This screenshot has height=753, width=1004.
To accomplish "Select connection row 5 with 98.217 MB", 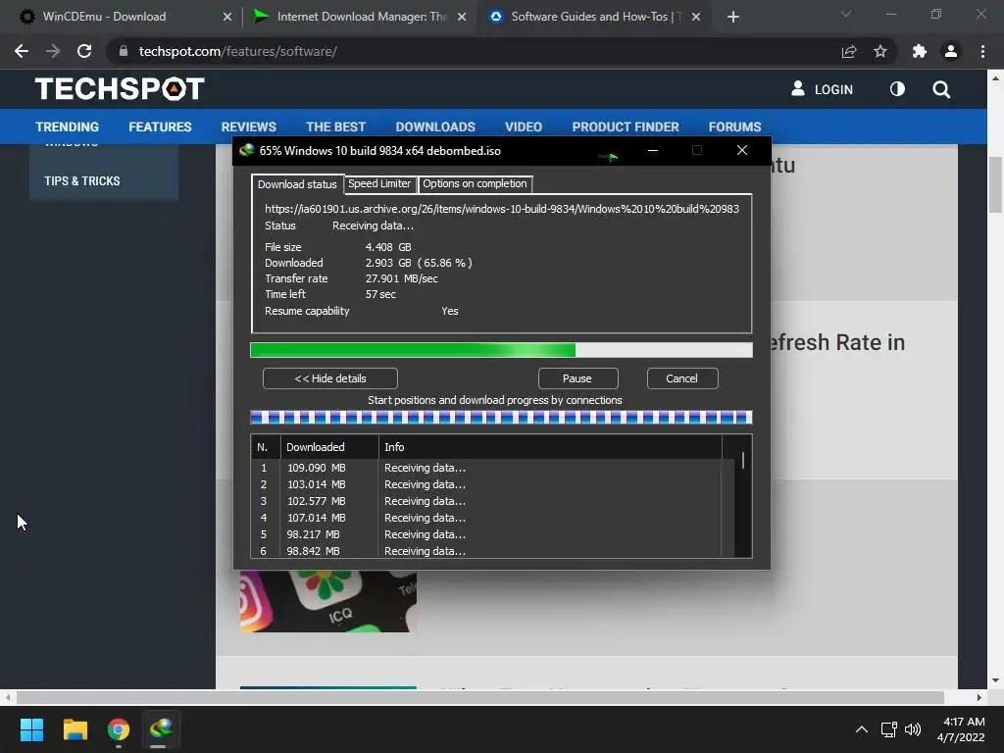I will coord(486,534).
